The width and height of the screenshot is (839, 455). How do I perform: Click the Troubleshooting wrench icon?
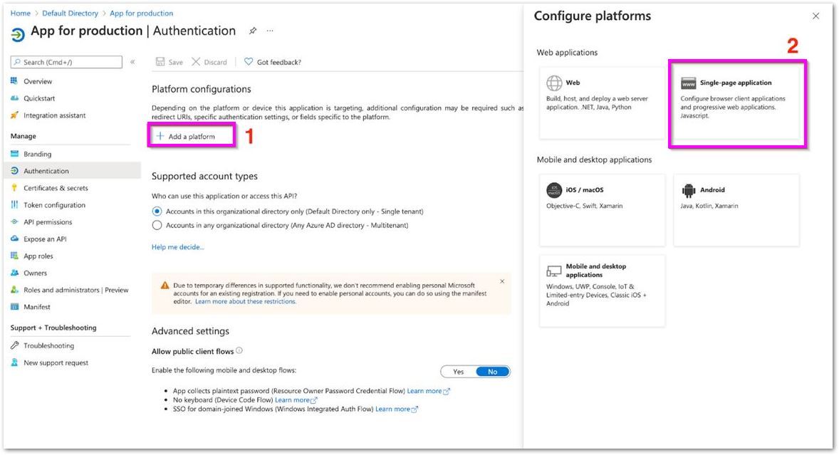[14, 345]
